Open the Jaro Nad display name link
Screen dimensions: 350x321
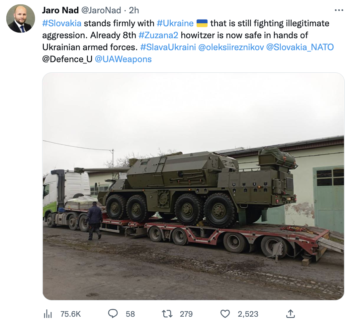click(x=60, y=10)
